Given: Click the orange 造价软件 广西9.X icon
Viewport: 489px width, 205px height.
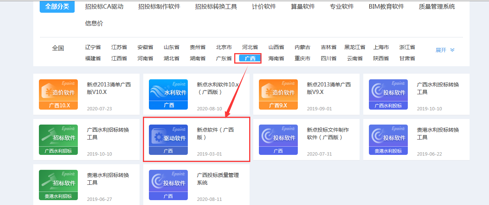Looking at the screenshot, I should pos(278,94).
